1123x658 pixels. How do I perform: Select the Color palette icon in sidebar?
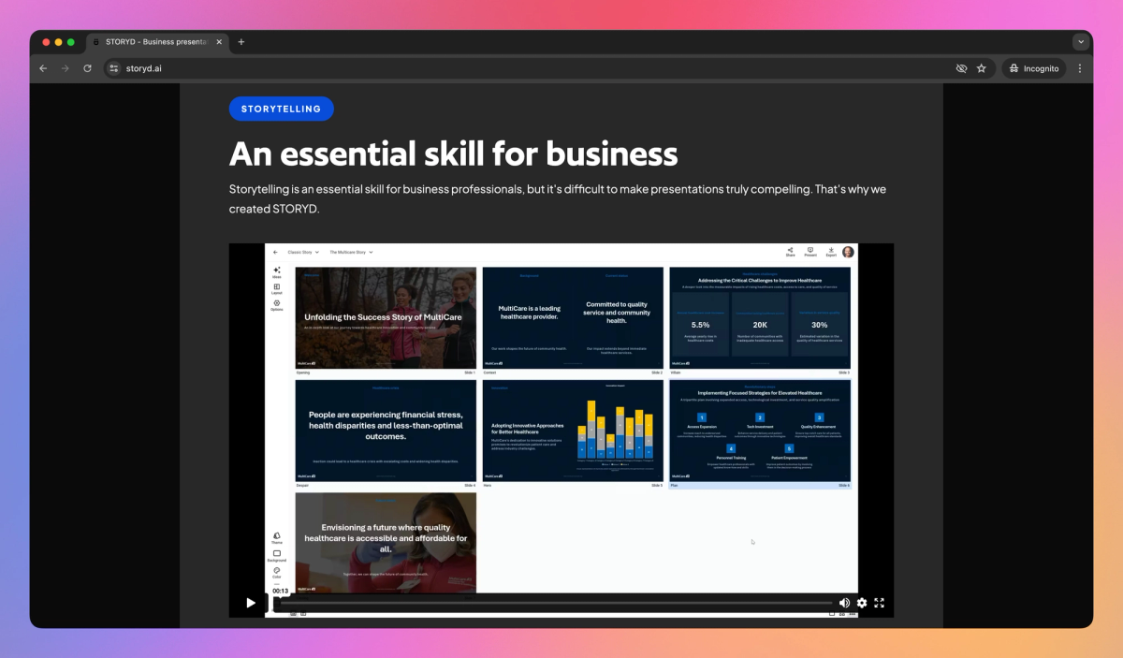point(277,572)
